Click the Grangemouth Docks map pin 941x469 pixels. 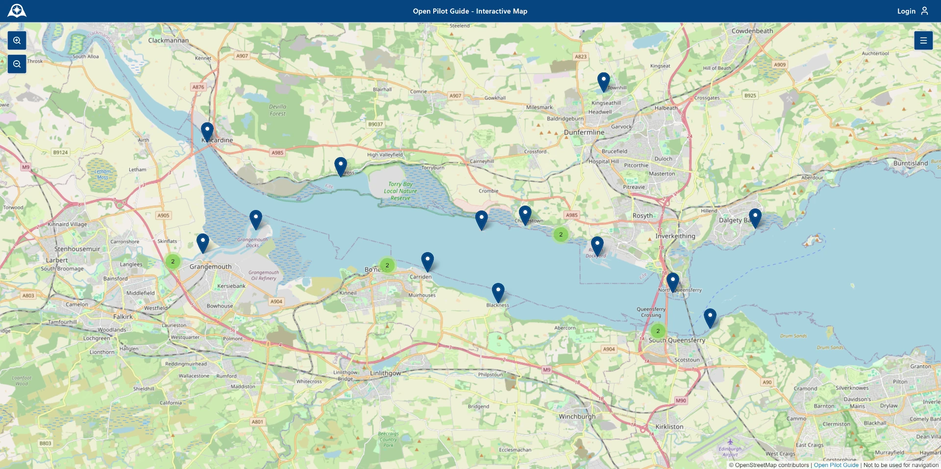[x=255, y=219]
